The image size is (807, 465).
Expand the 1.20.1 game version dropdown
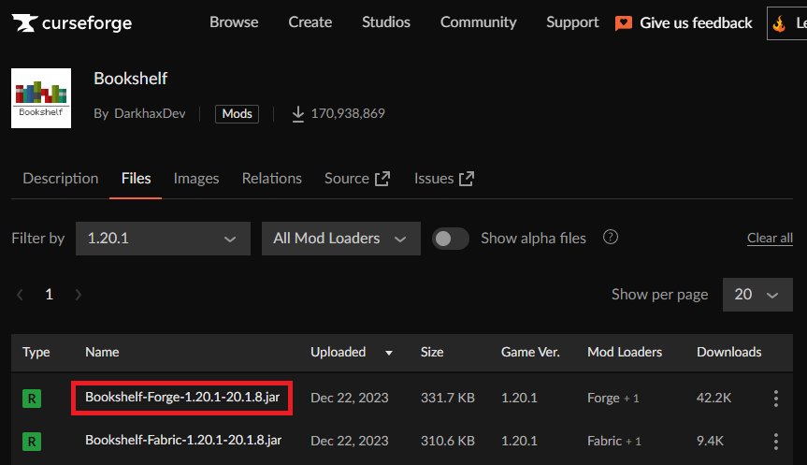(x=163, y=239)
